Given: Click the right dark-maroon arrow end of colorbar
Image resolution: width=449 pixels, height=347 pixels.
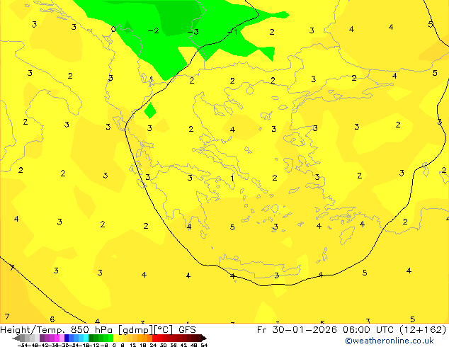Looking at the screenshot, I should pyautogui.click(x=203, y=338).
